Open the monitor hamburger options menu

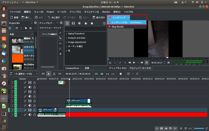click(x=169, y=63)
